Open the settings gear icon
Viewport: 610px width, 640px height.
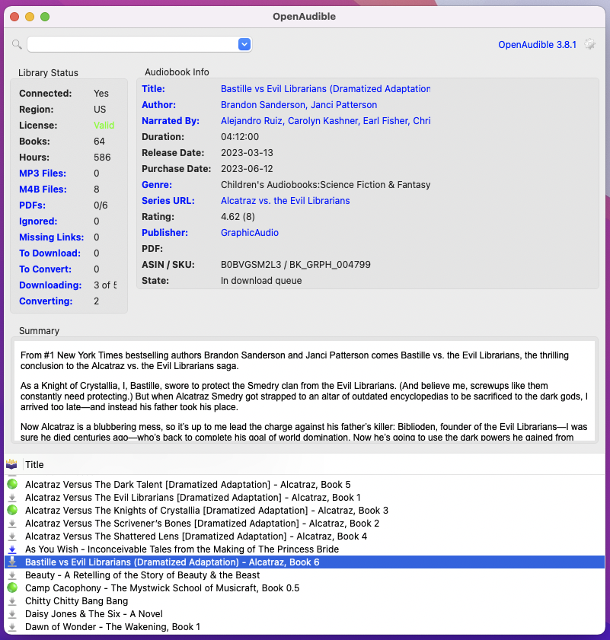589,44
